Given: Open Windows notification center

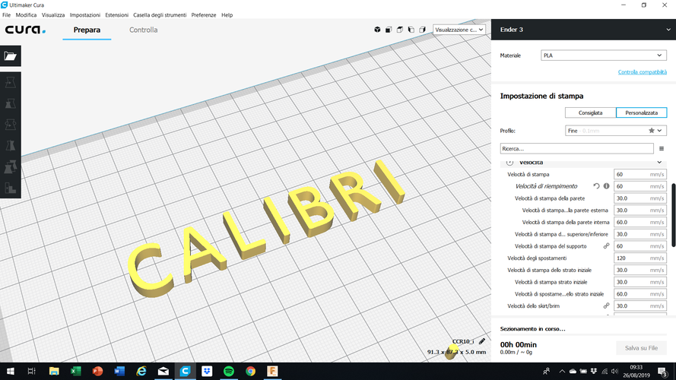Looking at the screenshot, I should 662,371.
